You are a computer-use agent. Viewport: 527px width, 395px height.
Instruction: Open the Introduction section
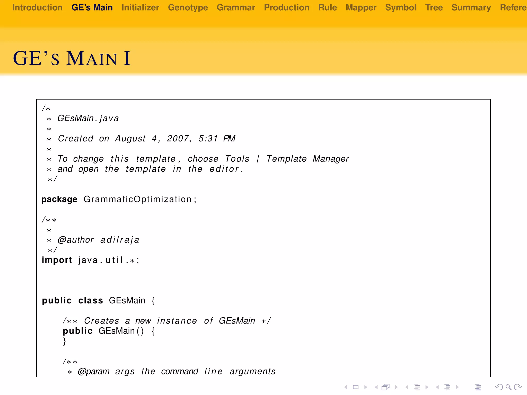coord(38,7)
